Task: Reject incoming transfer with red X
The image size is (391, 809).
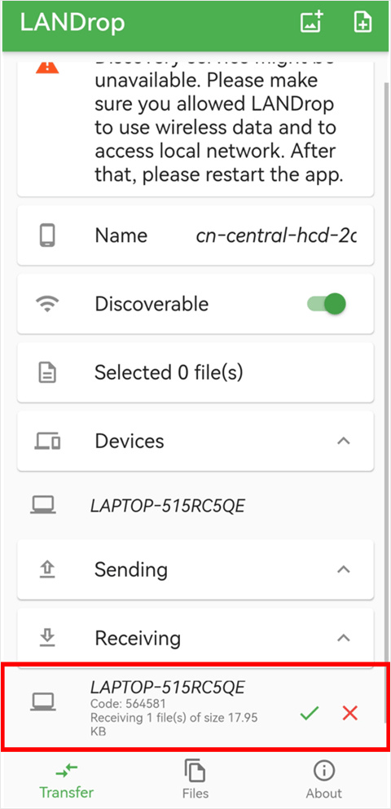Action: pyautogui.click(x=349, y=714)
